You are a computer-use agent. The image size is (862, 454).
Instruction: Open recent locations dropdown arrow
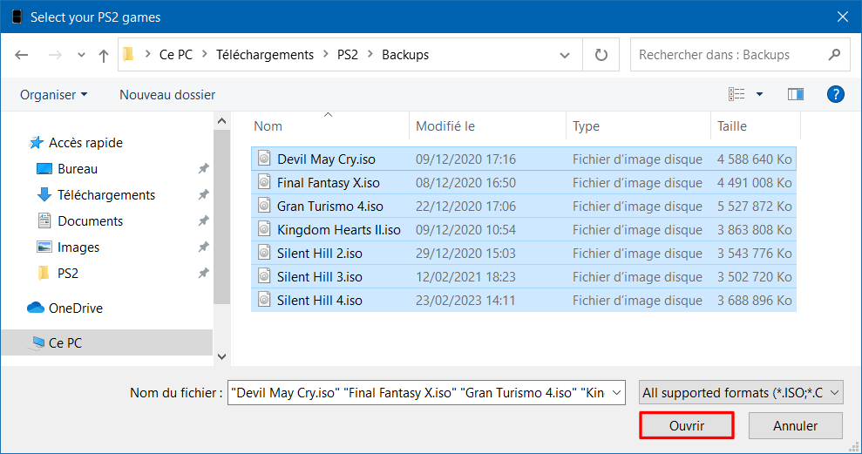tap(81, 55)
